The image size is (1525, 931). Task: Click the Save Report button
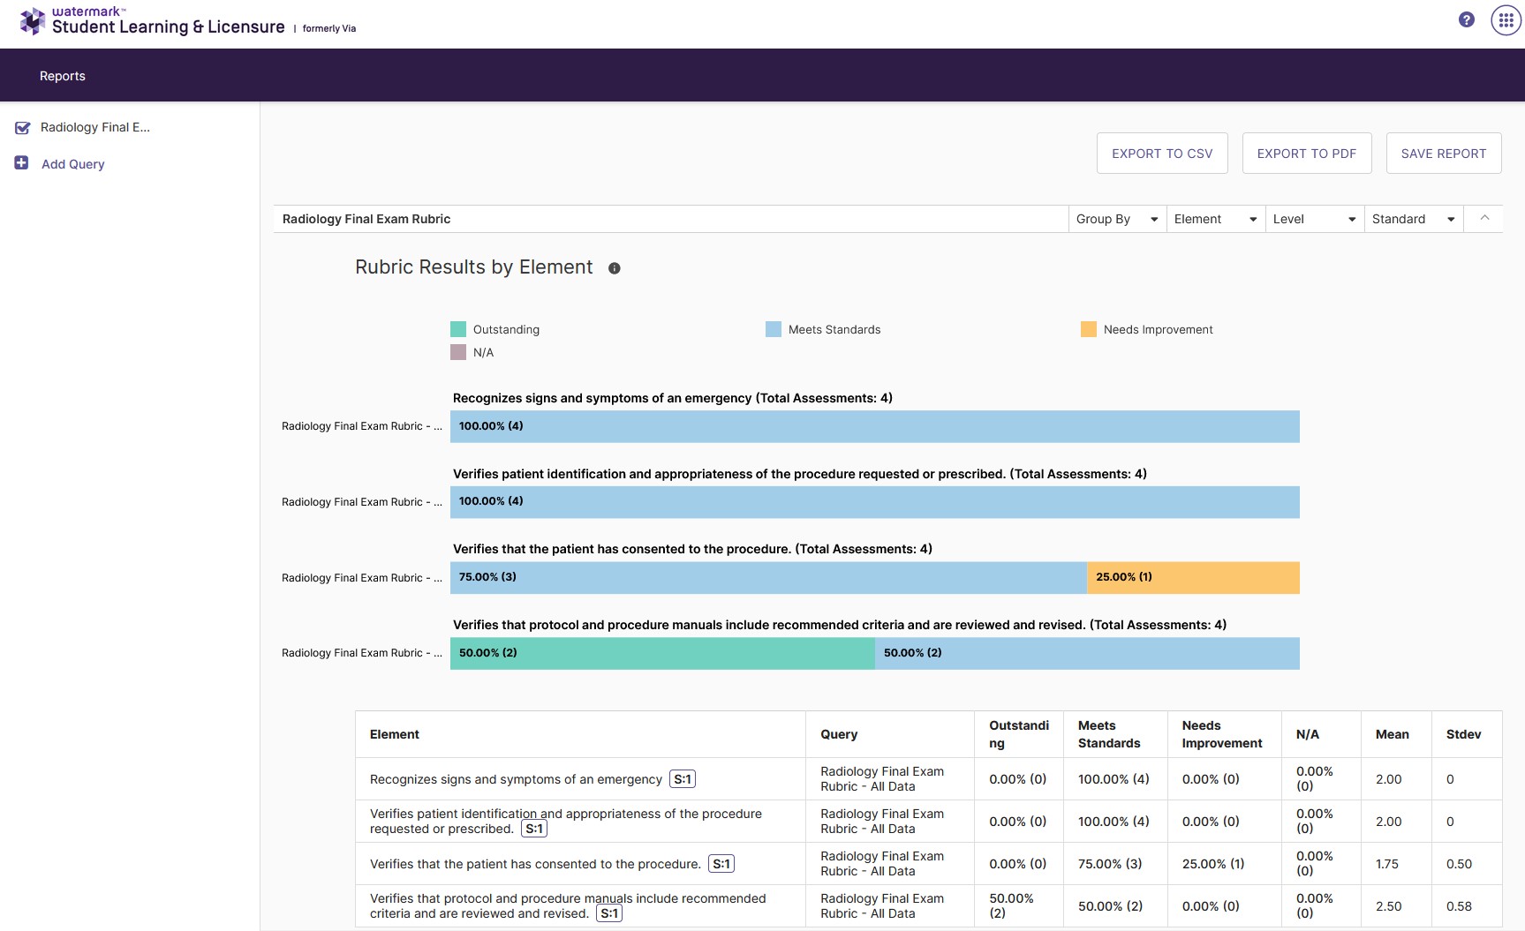(1444, 153)
